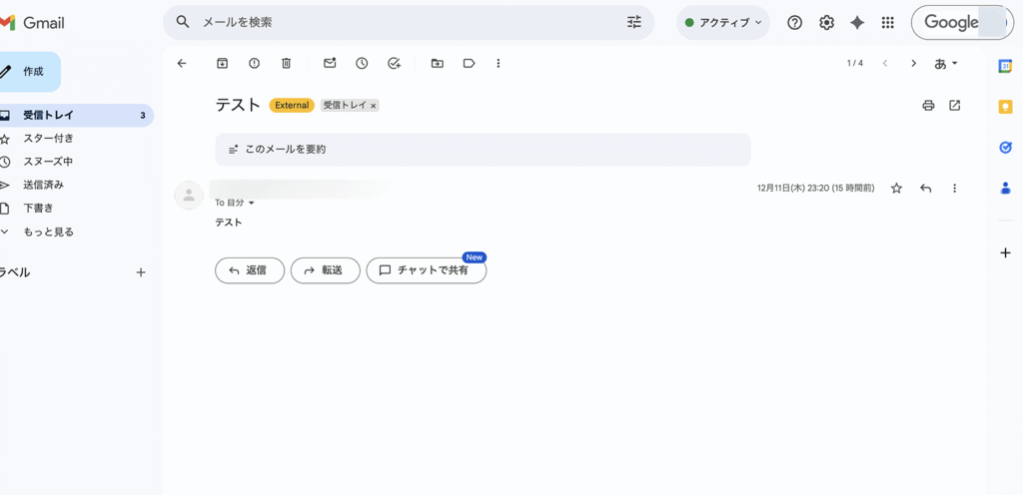
Task: Get add-ons with the side panel plus
Action: pos(1005,252)
